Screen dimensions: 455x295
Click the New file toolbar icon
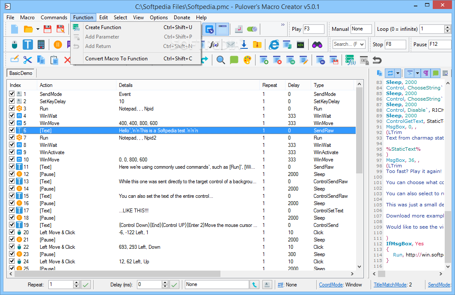15,29
